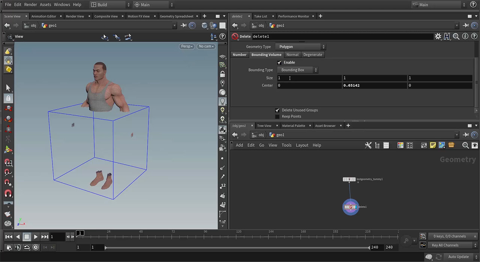Click the gear icon in the Delete parameter header

438,36
